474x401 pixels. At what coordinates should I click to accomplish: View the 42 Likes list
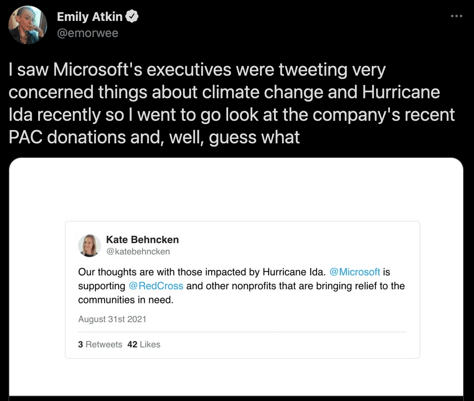coord(144,345)
